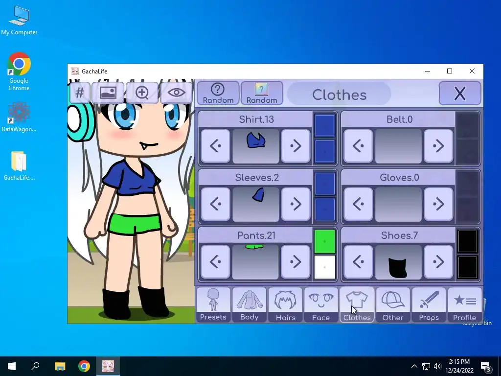Open the white Pants color swatch
501x376 pixels.
click(325, 267)
